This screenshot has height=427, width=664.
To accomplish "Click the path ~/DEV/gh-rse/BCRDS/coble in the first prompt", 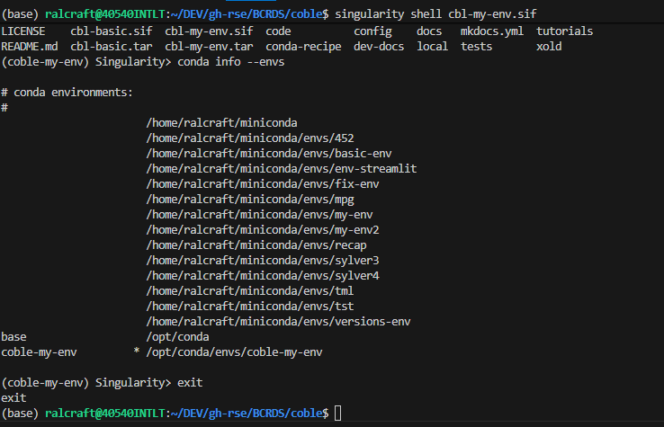I will (247, 14).
